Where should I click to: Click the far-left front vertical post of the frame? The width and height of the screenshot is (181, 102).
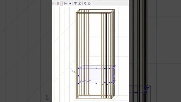click(77, 56)
